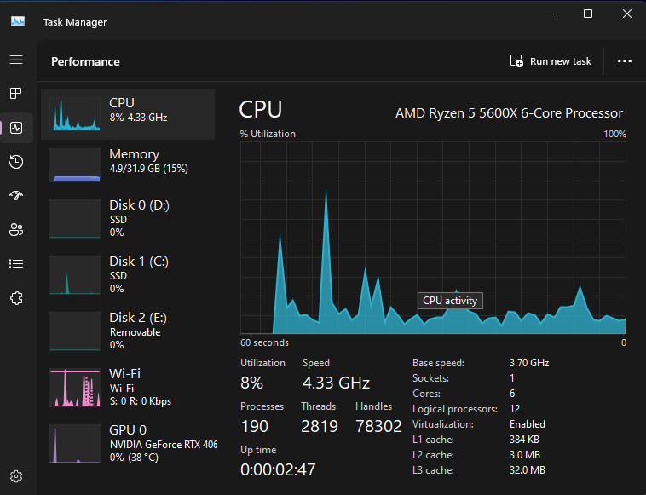
Task: Click Run new task button label
Action: 560,61
